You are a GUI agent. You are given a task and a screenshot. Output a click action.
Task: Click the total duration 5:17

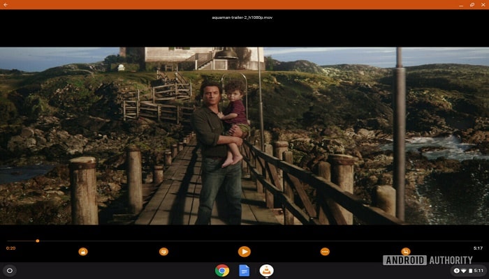478,248
